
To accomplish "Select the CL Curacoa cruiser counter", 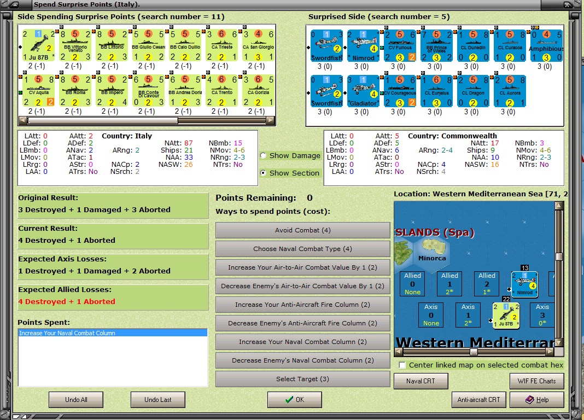I will click(510, 46).
